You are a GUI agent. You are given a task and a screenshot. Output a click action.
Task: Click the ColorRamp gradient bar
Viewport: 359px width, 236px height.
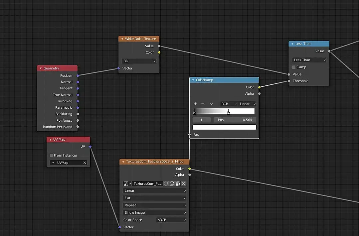point(224,111)
